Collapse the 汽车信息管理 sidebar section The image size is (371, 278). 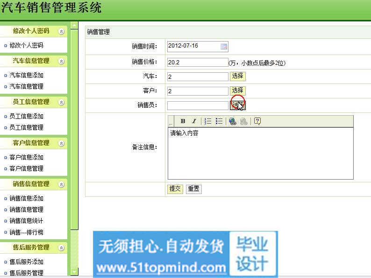pos(61,61)
